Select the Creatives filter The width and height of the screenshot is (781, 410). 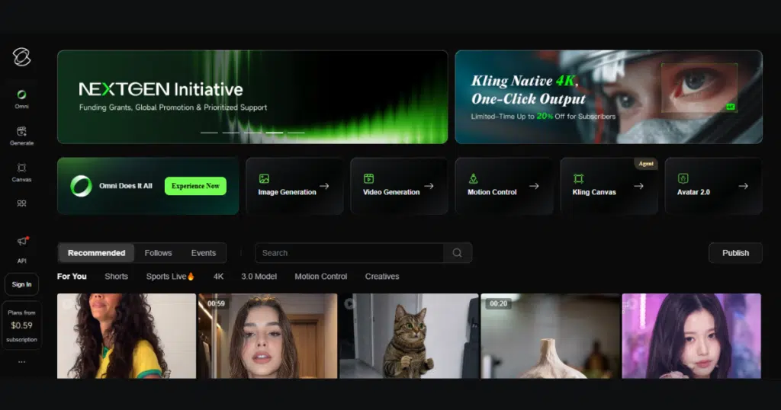[381, 276]
